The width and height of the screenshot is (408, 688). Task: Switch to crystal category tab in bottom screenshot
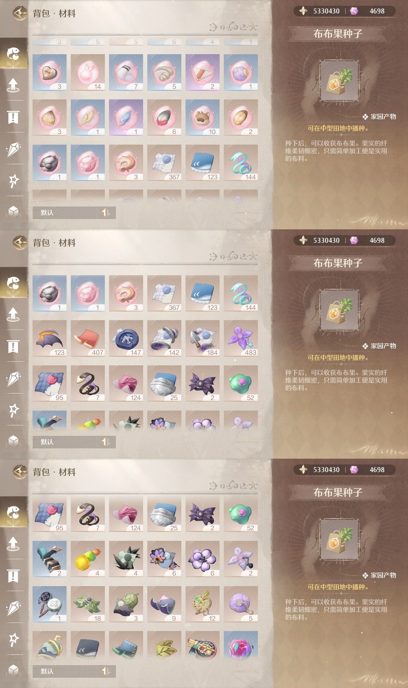13,608
